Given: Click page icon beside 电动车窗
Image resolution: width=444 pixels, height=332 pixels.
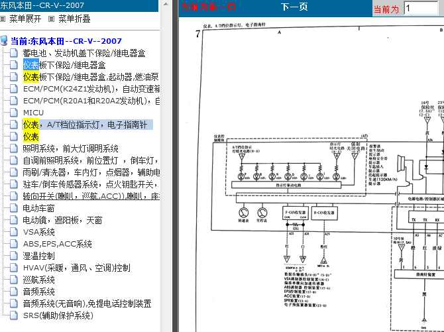Looking at the screenshot, I should point(14,208).
